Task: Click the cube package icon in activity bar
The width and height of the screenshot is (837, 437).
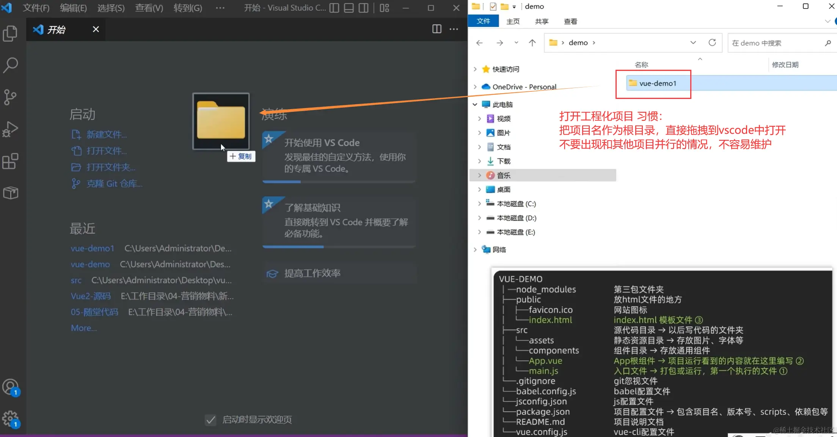Action: pyautogui.click(x=10, y=193)
